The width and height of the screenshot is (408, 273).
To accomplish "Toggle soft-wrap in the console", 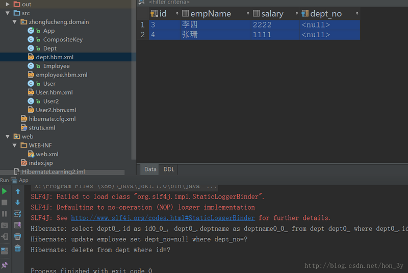I will (x=18, y=214).
